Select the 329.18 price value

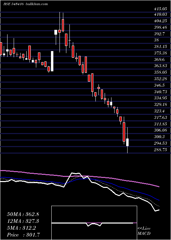[160, 104]
